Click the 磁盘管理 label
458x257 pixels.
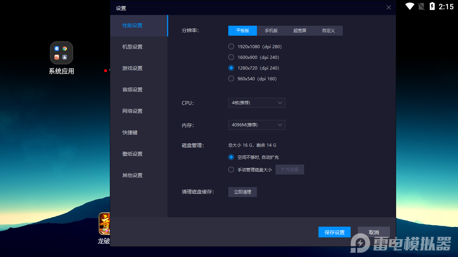[193, 145]
